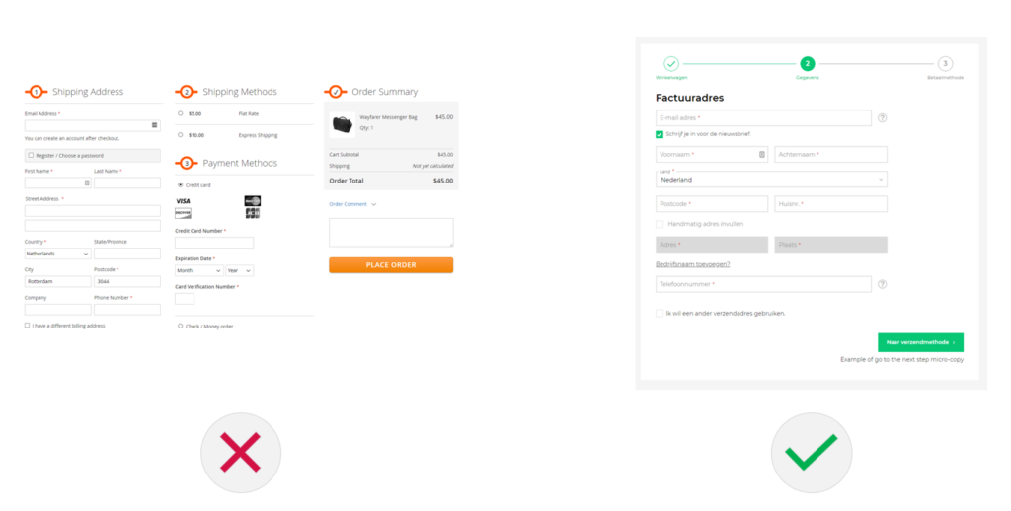This screenshot has width=1011, height=511.
Task: Click step 3 Betaalmethode circle
Action: pyautogui.click(x=945, y=63)
